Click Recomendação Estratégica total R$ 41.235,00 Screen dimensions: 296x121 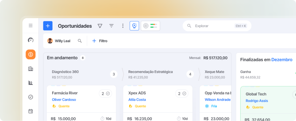coord(138,77)
